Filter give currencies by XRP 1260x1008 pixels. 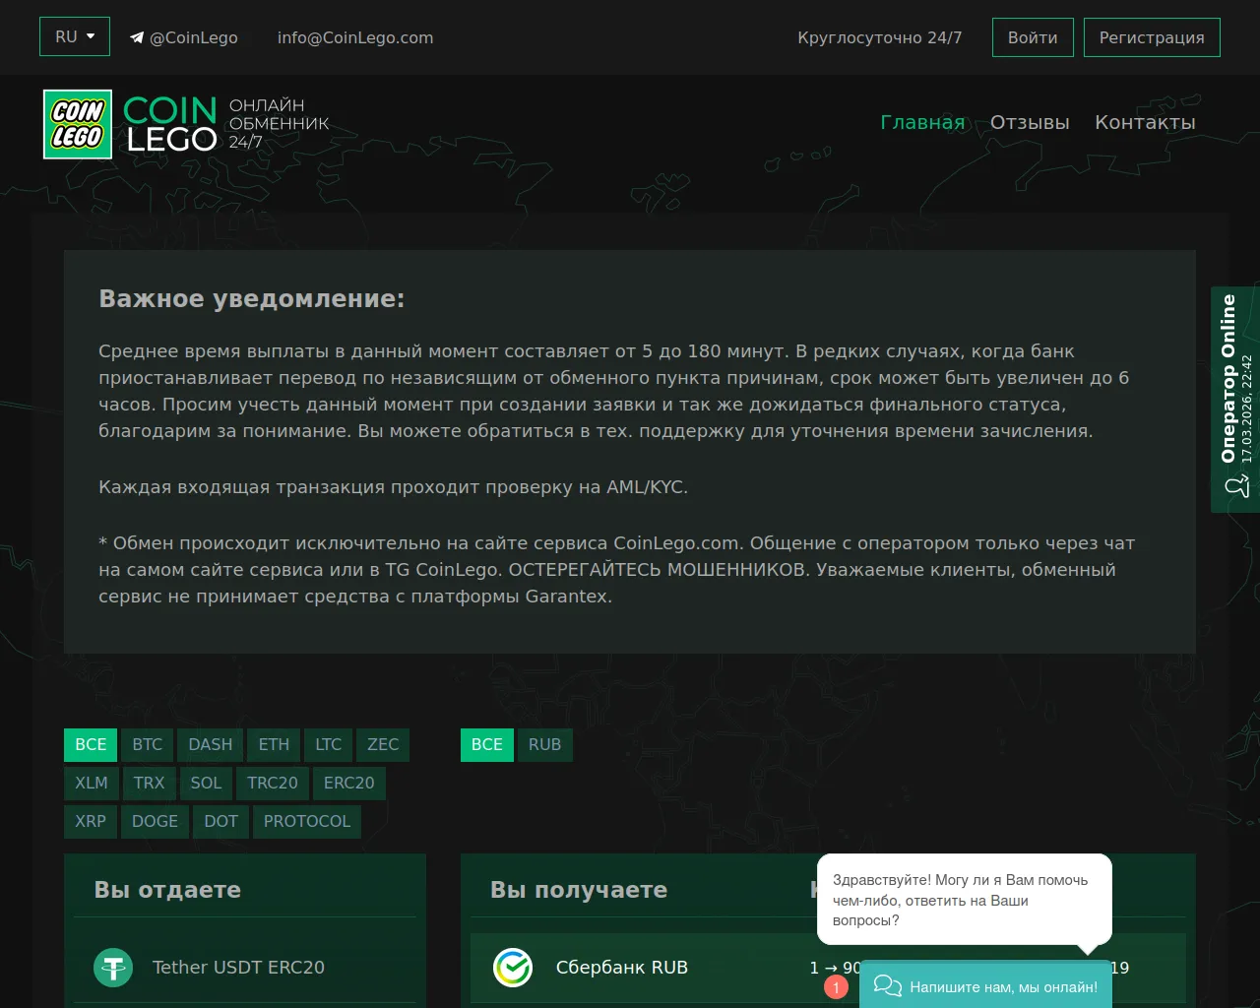pos(91,822)
